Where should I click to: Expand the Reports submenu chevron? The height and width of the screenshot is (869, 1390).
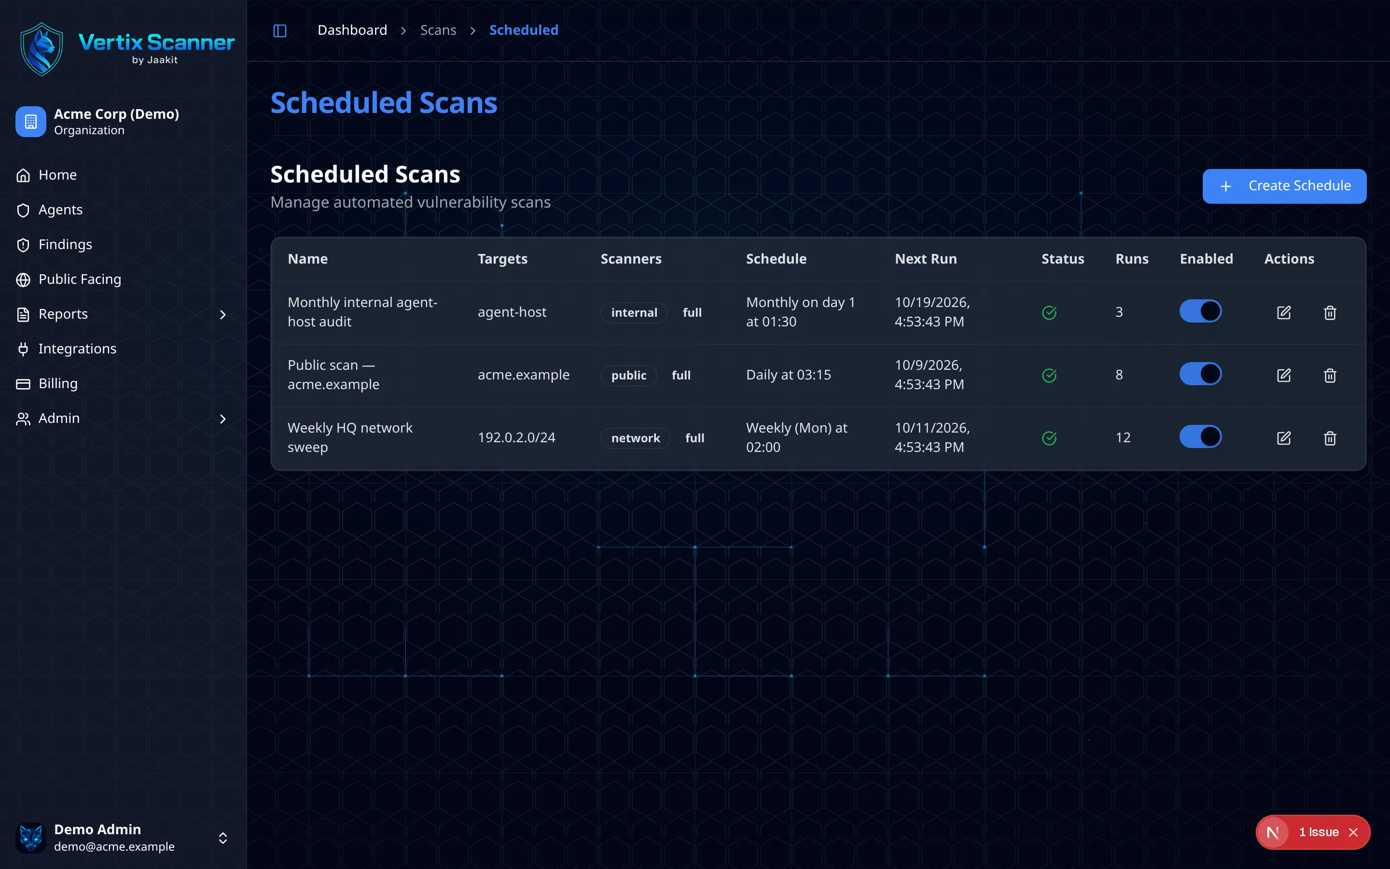click(223, 314)
